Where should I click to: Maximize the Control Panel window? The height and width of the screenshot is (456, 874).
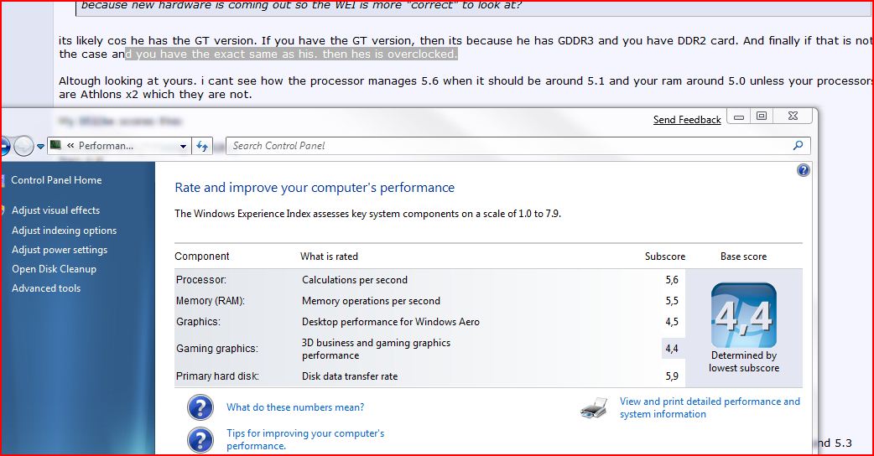pyautogui.click(x=762, y=116)
